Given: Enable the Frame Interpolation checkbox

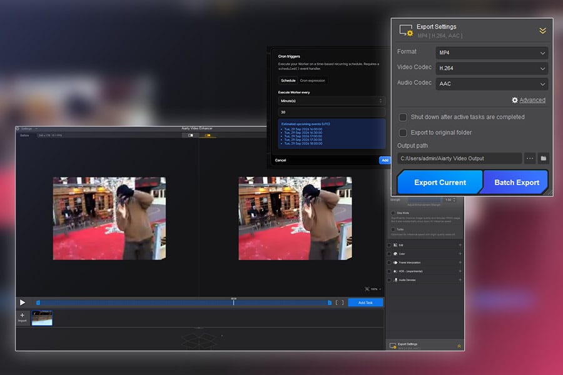Looking at the screenshot, I should (x=389, y=262).
